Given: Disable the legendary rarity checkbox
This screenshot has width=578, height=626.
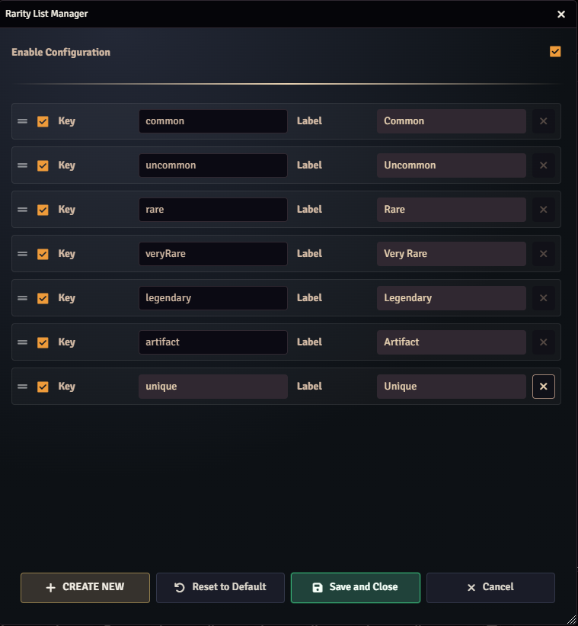Looking at the screenshot, I should (43, 298).
